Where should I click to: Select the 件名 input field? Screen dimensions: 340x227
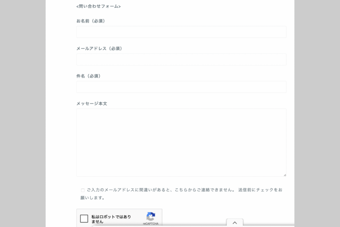pyautogui.click(x=181, y=87)
